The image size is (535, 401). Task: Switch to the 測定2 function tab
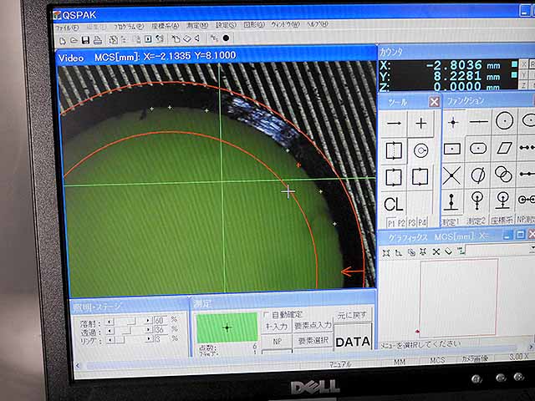coord(476,221)
